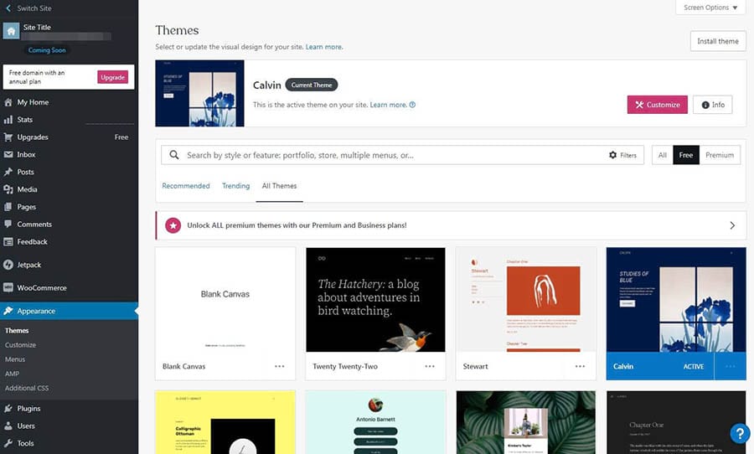Go to WooCommerce in sidebar

click(42, 288)
